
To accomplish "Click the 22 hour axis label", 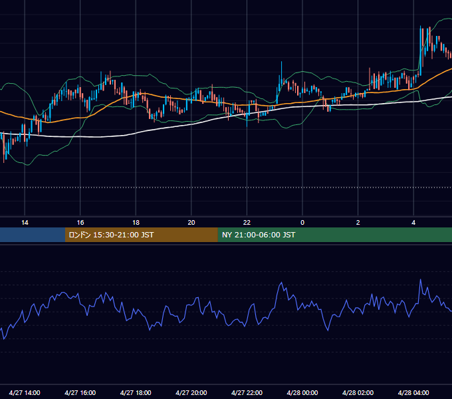I will 247,223.
